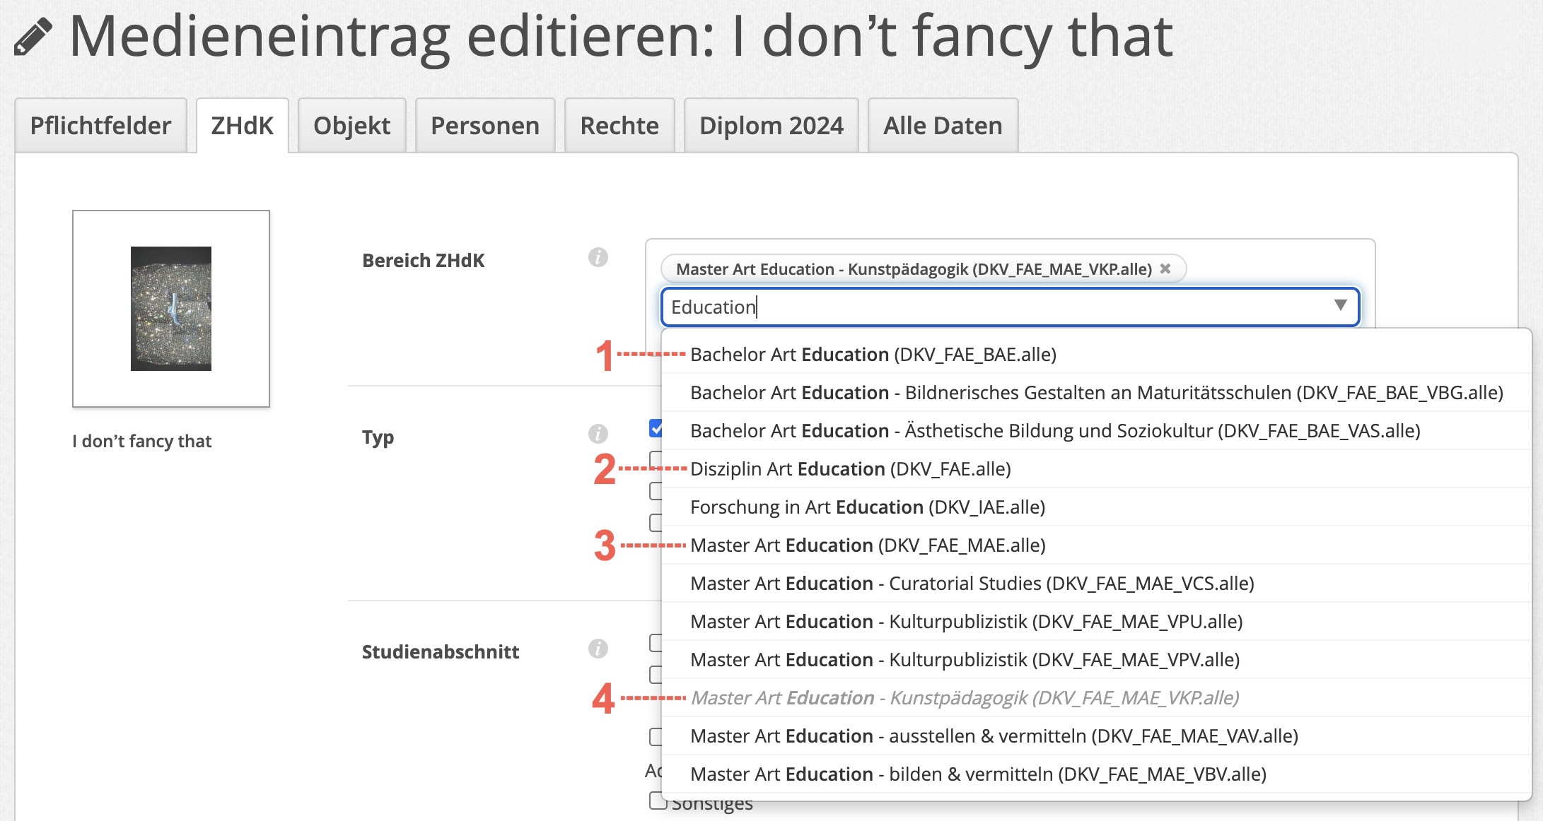The image size is (1543, 821).
Task: Click the media entry thumbnail image
Action: 171,309
